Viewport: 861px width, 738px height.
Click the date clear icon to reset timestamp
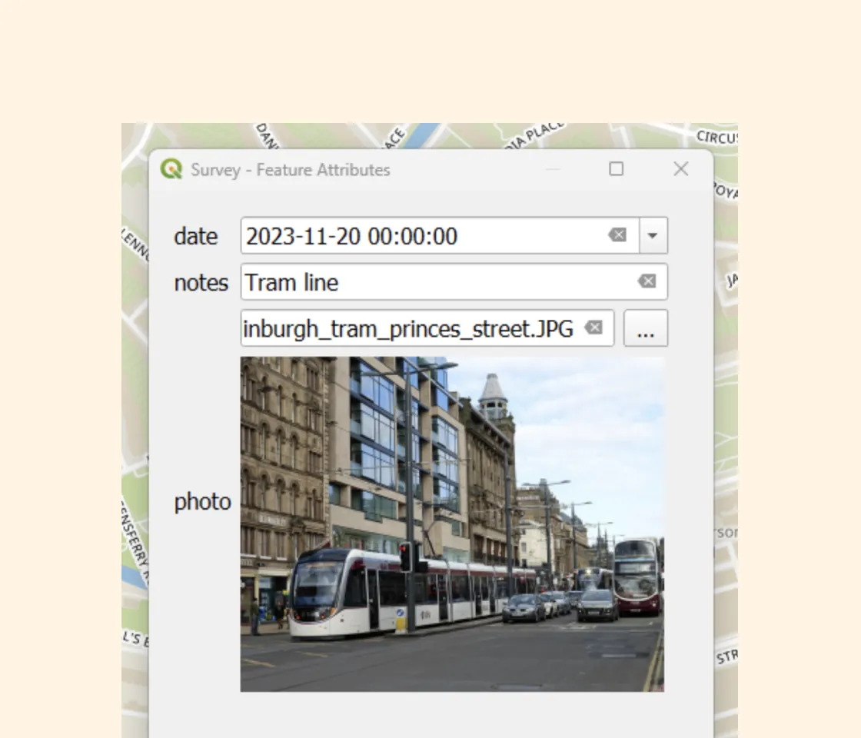click(x=617, y=236)
